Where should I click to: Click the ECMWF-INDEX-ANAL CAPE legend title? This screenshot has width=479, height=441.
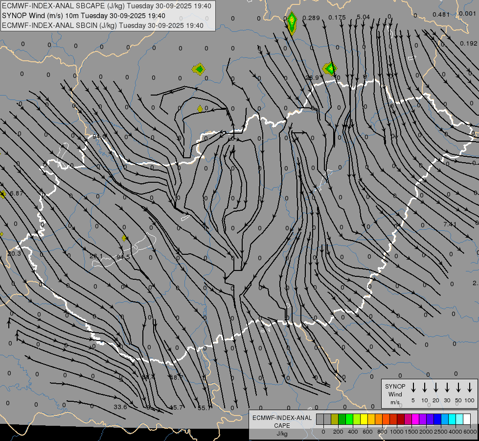tap(282, 421)
